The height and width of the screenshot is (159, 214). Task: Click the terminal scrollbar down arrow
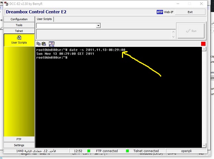coord(204,146)
